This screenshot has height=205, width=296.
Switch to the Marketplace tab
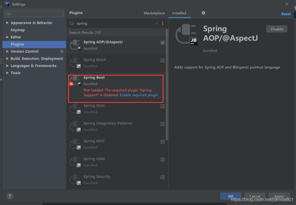154,13
